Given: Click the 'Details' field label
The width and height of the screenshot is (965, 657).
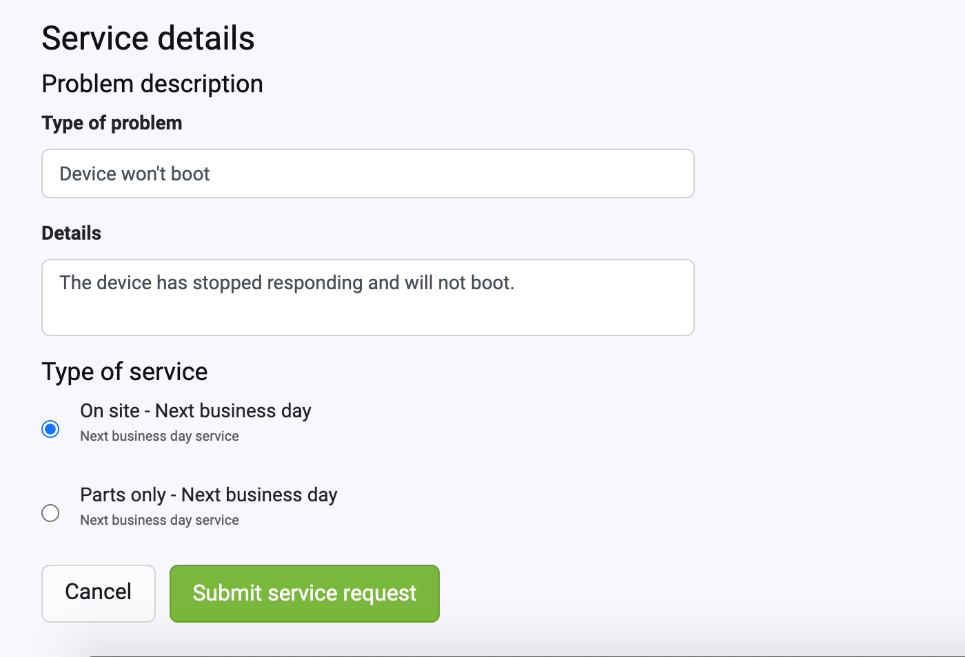Looking at the screenshot, I should (x=72, y=233).
